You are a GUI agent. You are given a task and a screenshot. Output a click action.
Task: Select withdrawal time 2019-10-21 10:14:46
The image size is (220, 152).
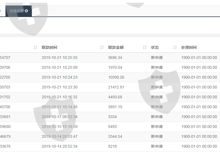(x=60, y=107)
